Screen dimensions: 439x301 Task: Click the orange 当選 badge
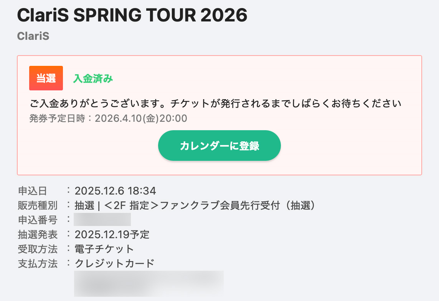(46, 78)
